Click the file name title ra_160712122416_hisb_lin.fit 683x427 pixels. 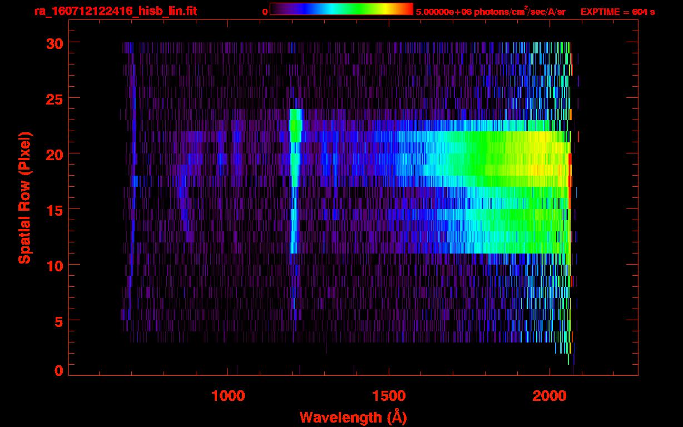pyautogui.click(x=115, y=11)
